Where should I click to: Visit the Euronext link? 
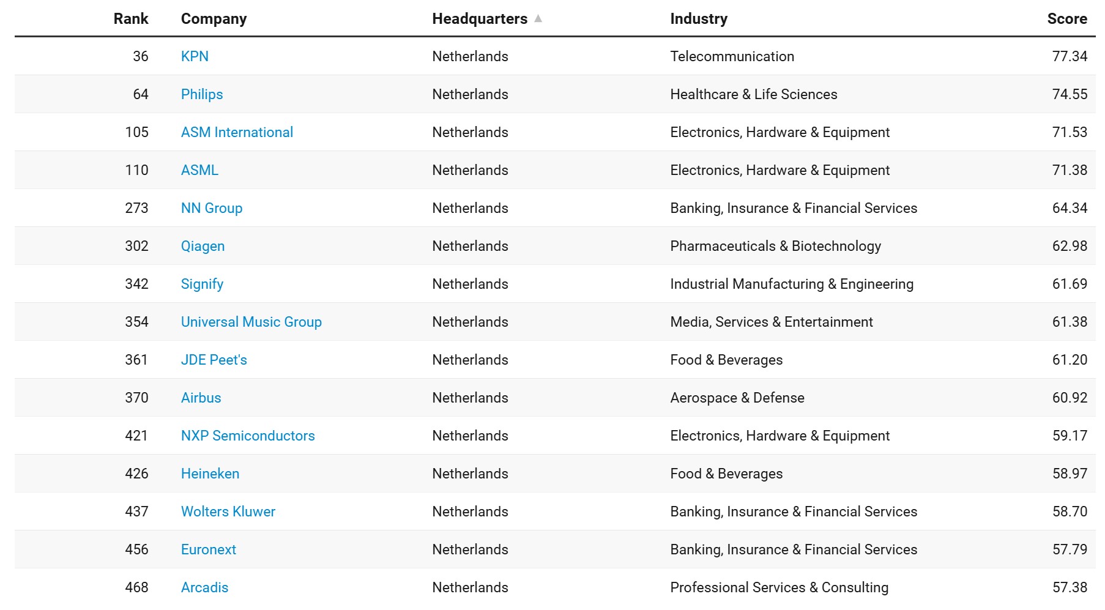(x=208, y=549)
